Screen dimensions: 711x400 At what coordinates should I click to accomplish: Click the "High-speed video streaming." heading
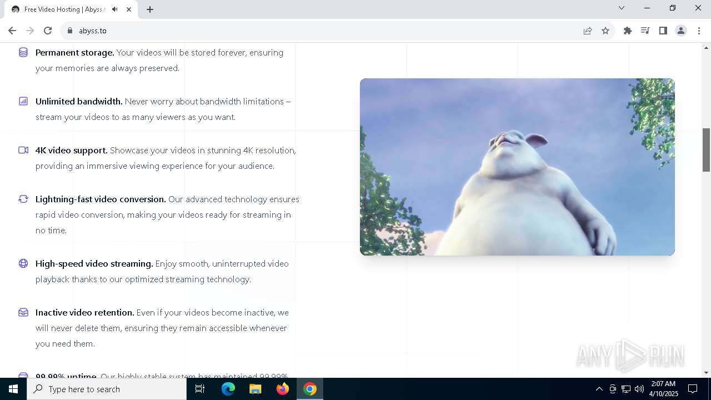tap(94, 263)
